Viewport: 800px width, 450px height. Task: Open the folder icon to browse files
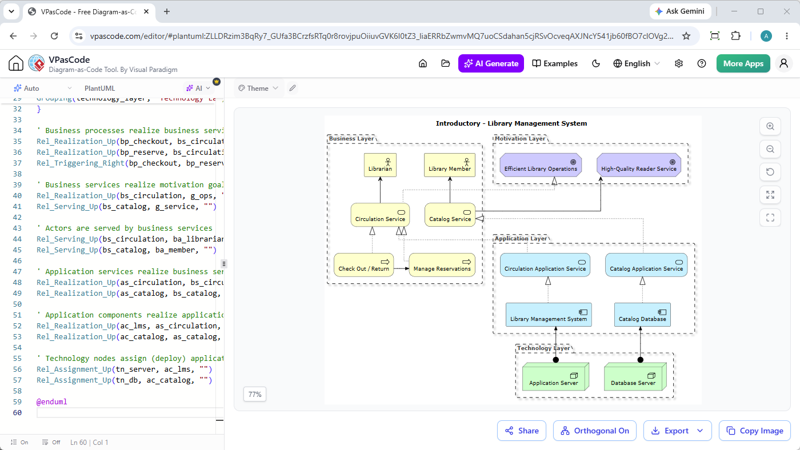click(446, 63)
